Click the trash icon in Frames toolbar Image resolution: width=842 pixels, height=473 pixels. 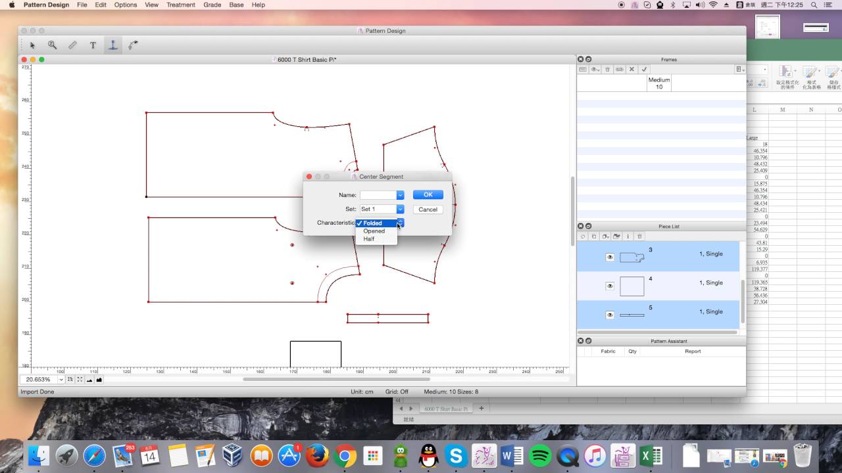[607, 69]
